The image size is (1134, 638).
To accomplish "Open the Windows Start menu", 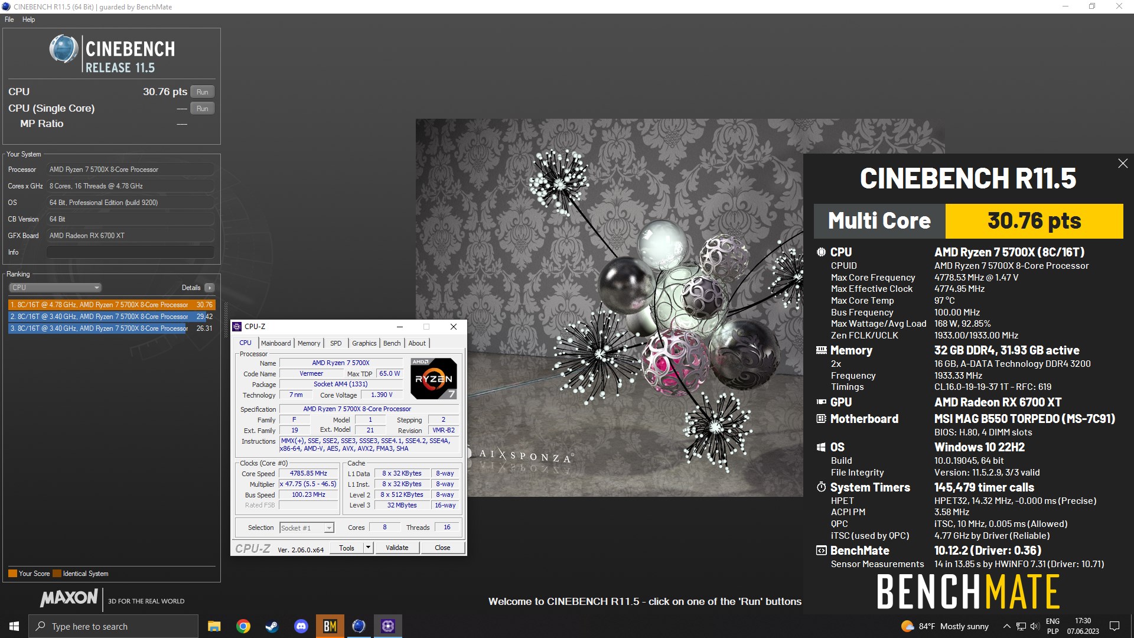I will tap(14, 626).
